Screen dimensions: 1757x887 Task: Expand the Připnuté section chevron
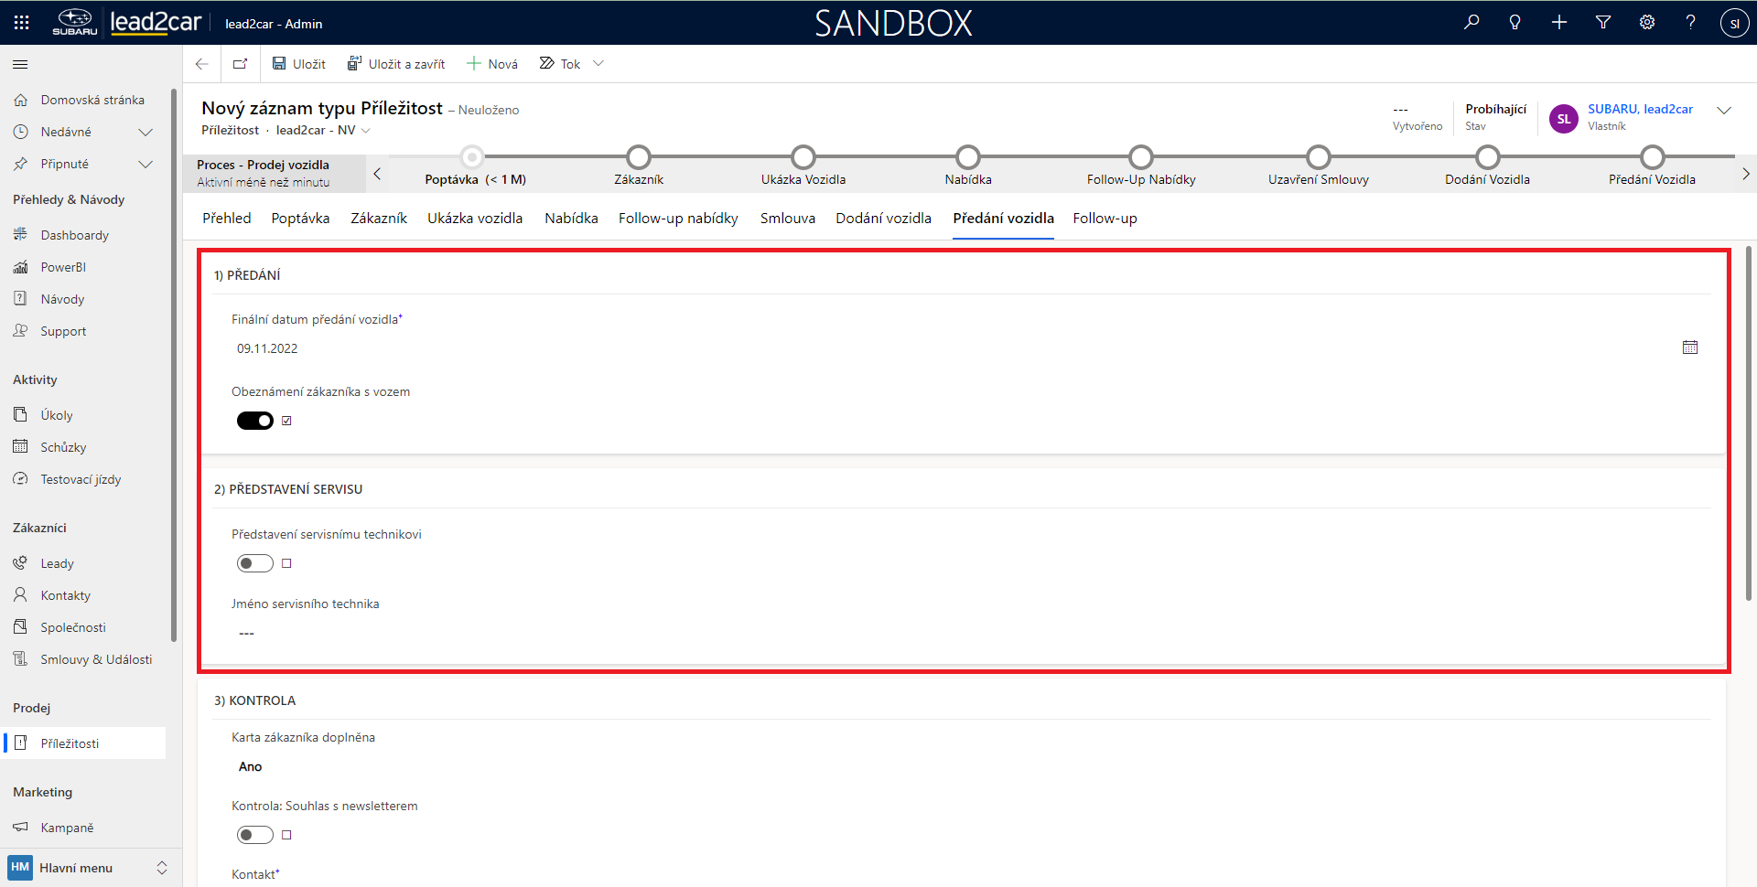[x=145, y=165]
